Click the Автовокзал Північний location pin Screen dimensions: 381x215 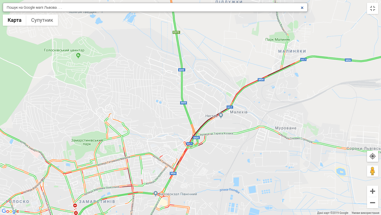pos(156,193)
